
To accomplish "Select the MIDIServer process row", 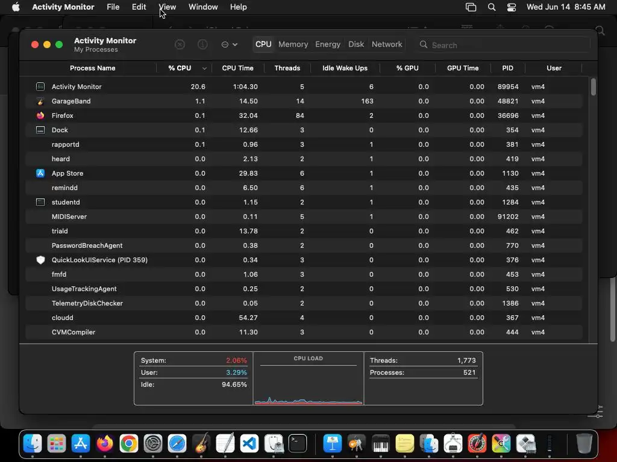I will pos(304,217).
